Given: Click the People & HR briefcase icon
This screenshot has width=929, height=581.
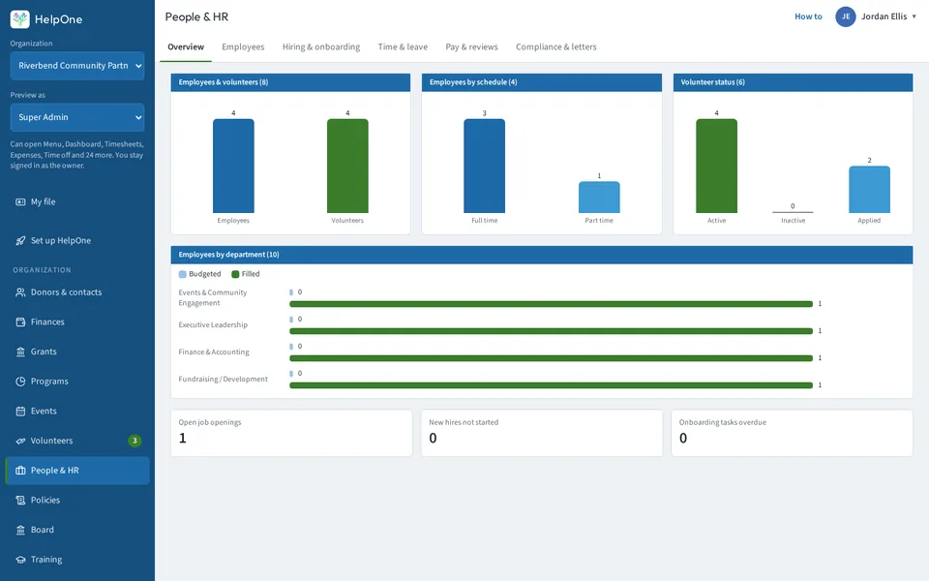Looking at the screenshot, I should click(x=20, y=471).
